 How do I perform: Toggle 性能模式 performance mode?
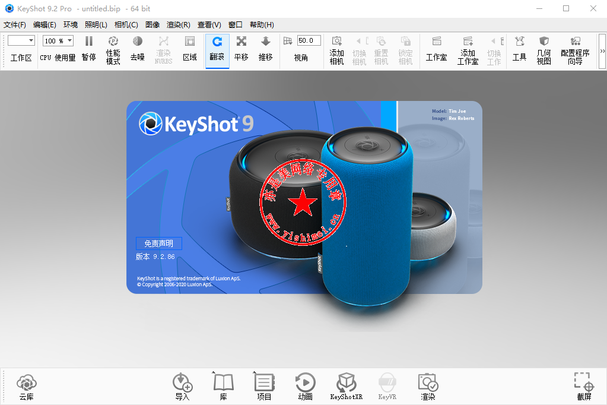pyautogui.click(x=113, y=50)
